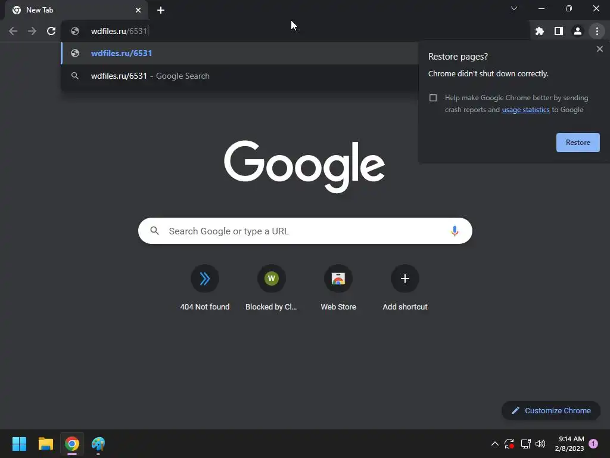This screenshot has width=610, height=458.
Task: Enable sending crash reports checkbox
Action: tap(433, 98)
